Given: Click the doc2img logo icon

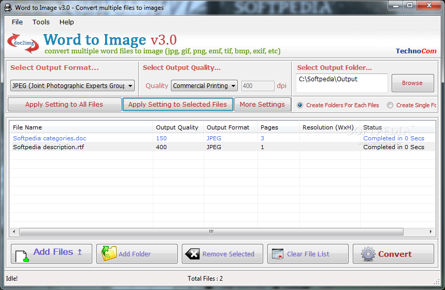Looking at the screenshot, I should click(x=23, y=43).
